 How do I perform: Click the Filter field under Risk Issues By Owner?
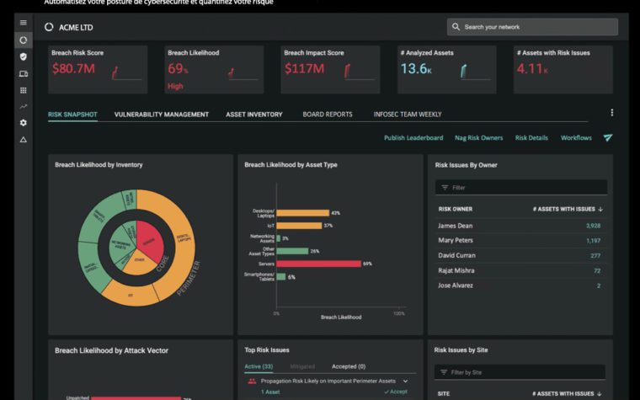(x=521, y=188)
